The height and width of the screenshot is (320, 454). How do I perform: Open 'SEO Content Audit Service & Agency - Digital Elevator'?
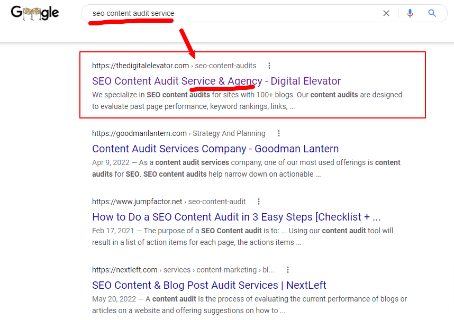click(216, 81)
